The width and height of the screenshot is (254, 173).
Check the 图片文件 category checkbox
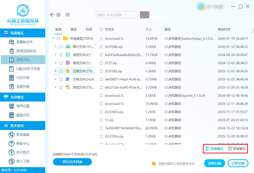click(x=61, y=47)
